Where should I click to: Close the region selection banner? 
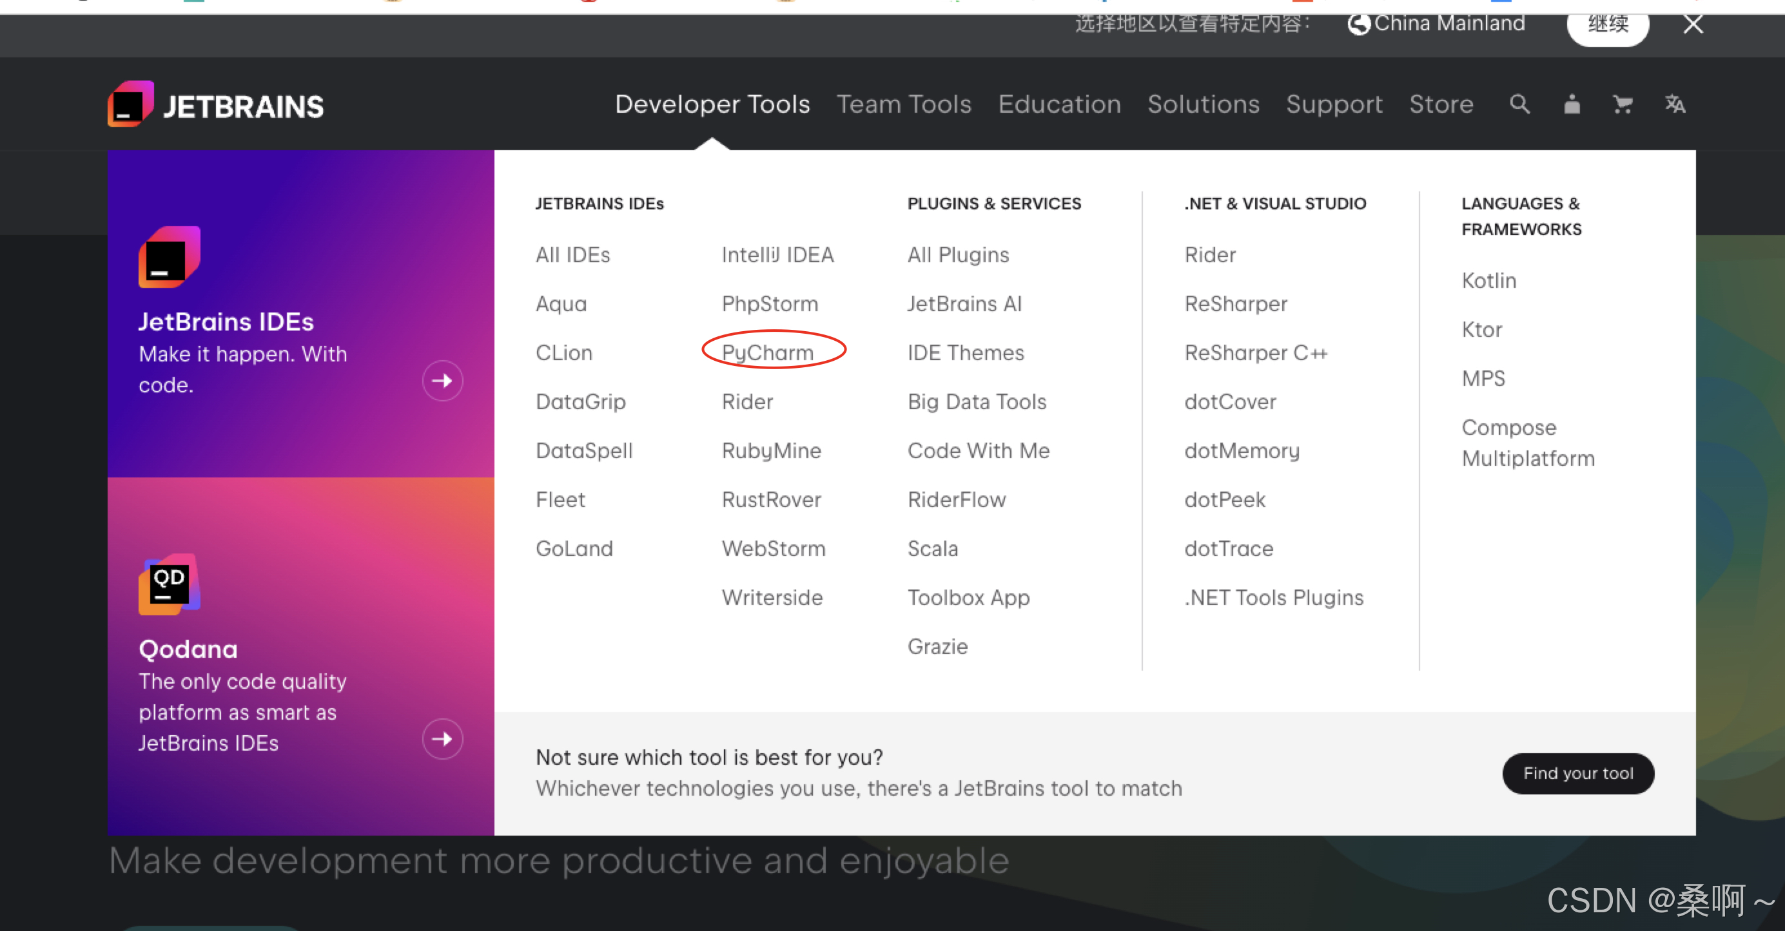click(1693, 24)
